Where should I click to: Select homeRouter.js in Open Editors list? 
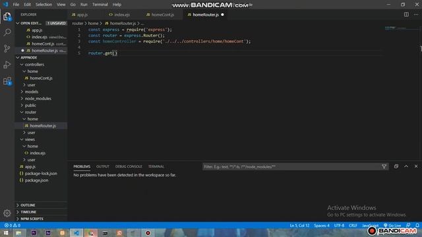pos(44,51)
